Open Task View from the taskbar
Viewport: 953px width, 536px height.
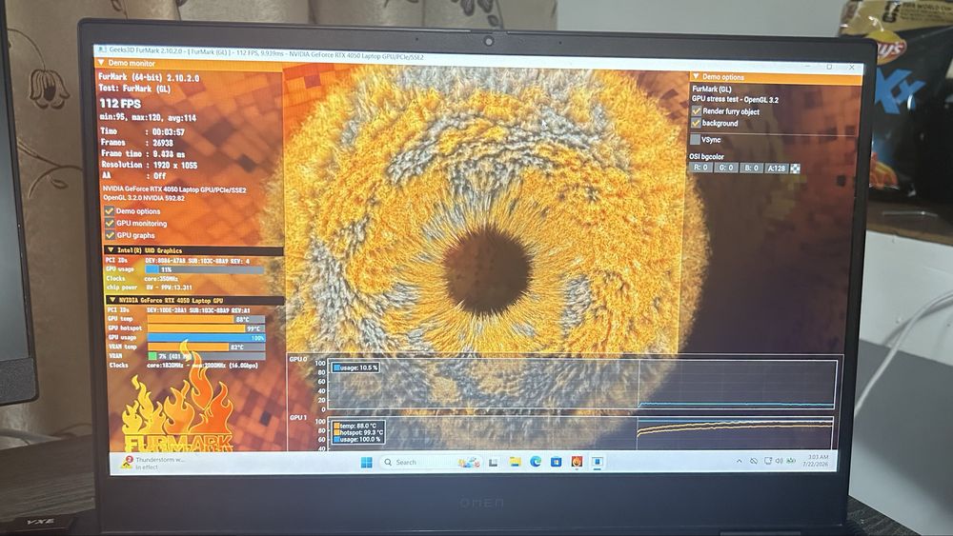tap(494, 463)
